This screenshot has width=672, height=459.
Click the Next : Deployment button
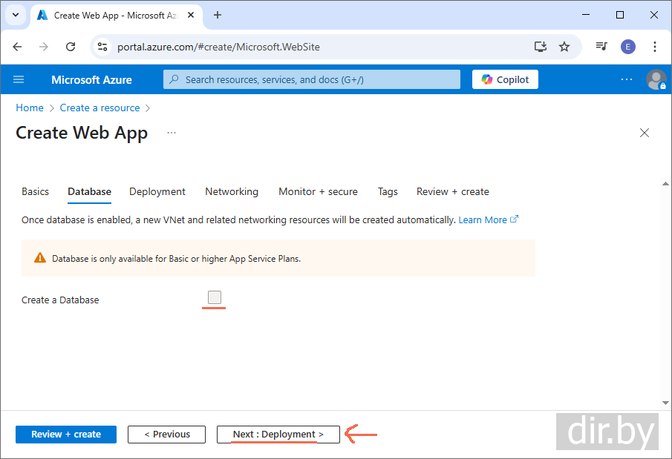coord(278,435)
